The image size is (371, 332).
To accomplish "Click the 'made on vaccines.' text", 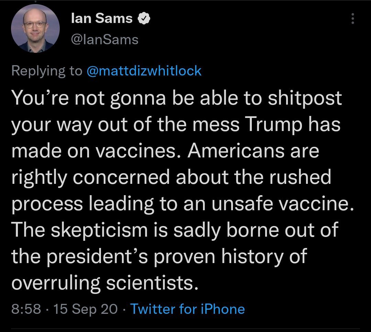I will pyautogui.click(x=96, y=151).
